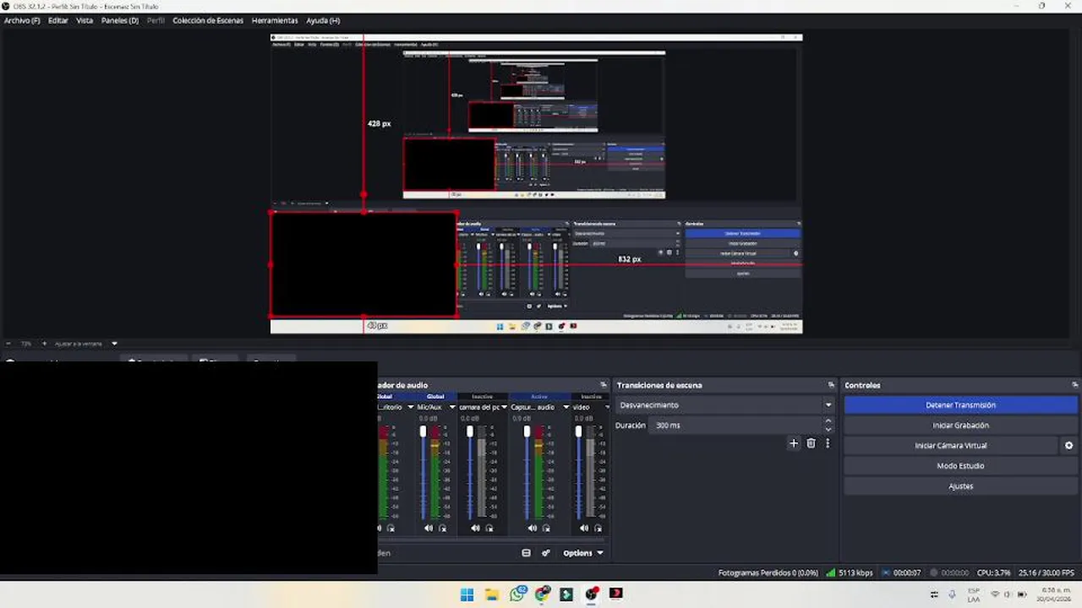Viewport: 1082px width, 608px height.
Task: Click the 5113 kbps bitrate readout
Action: [x=855, y=573]
